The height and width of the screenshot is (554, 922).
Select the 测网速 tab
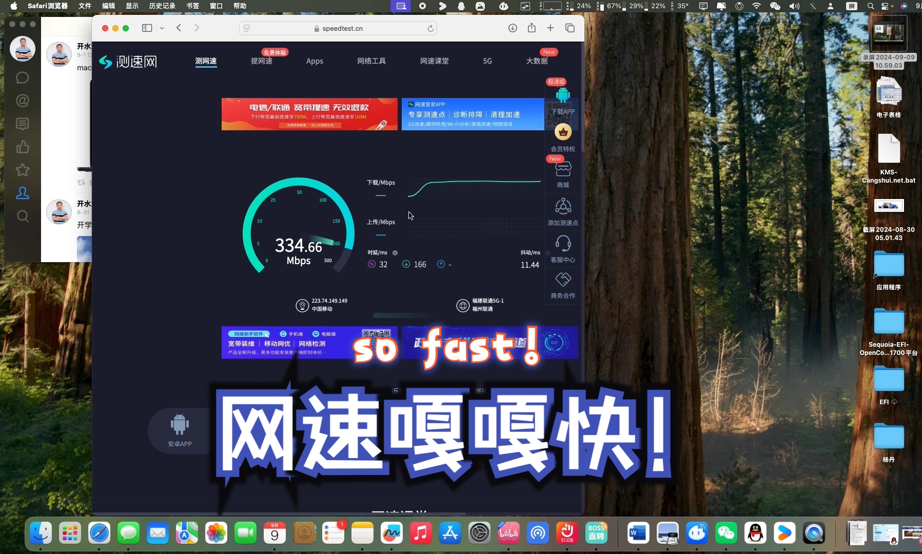tap(206, 61)
